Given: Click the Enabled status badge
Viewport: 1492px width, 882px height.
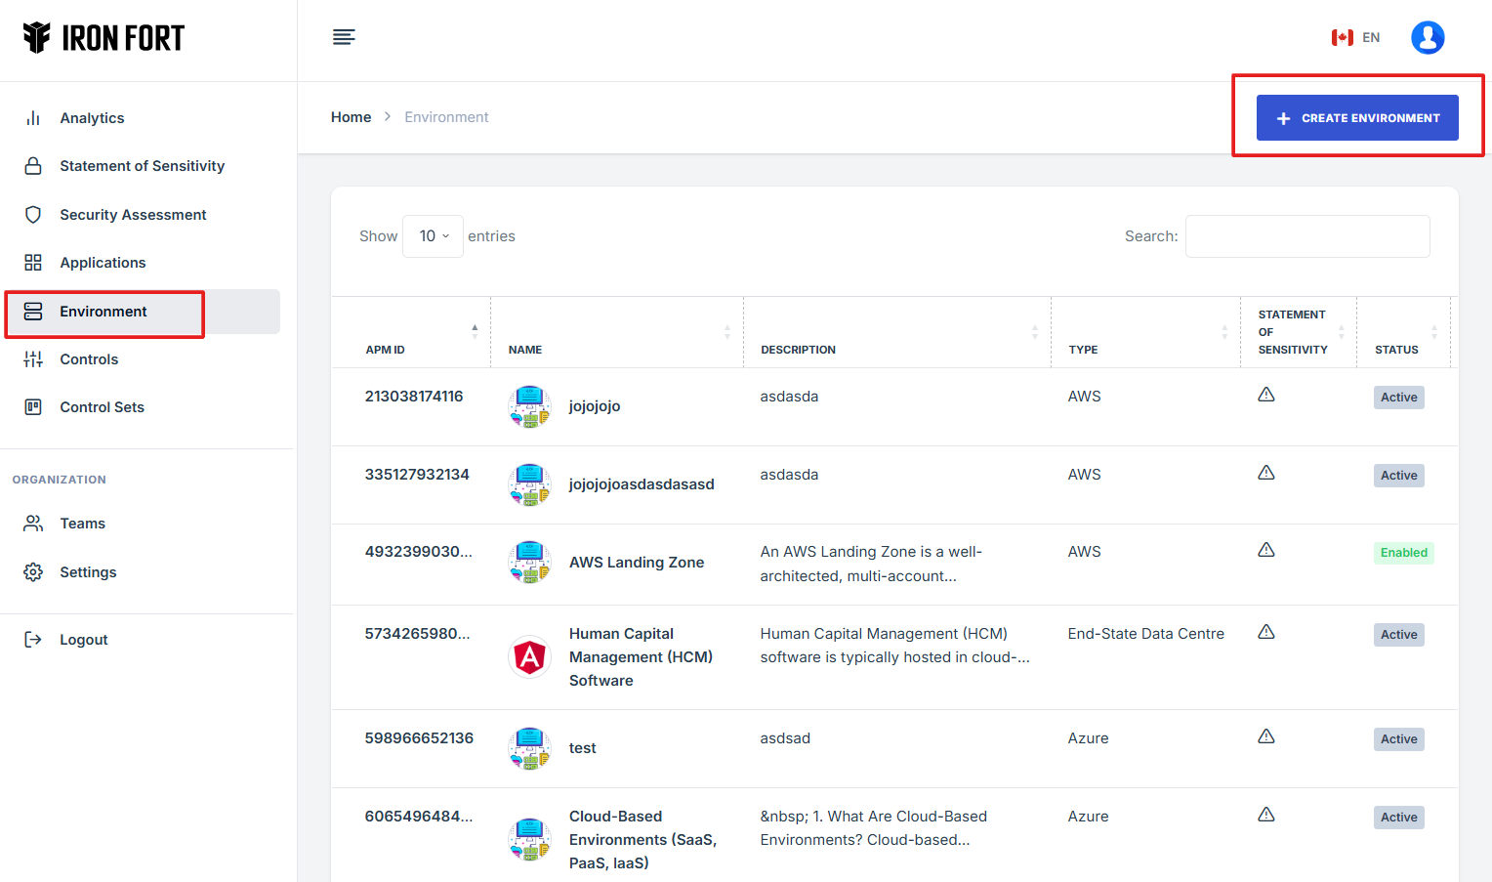Looking at the screenshot, I should coord(1403,553).
